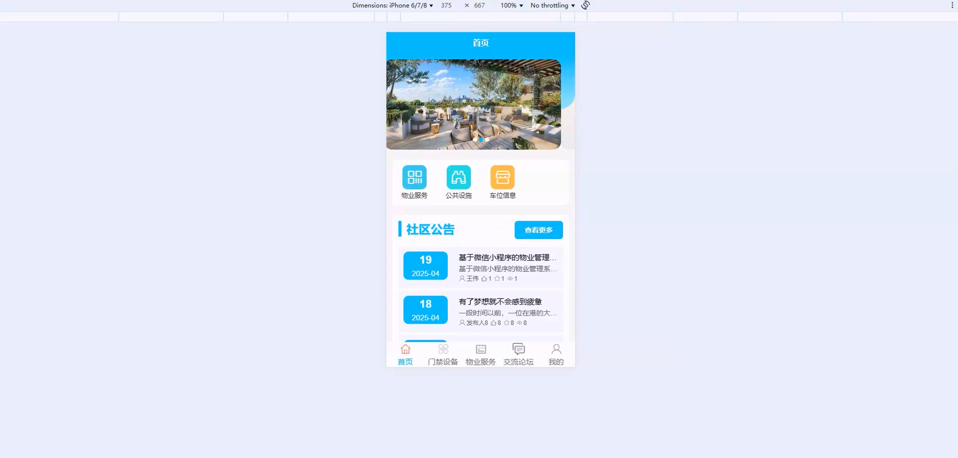Expand the No throttling dropdown
This screenshot has width=958, height=458.
tap(552, 5)
